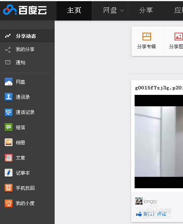Click the 文章 article icon
Screen dimensions: 183x224
click(9, 158)
